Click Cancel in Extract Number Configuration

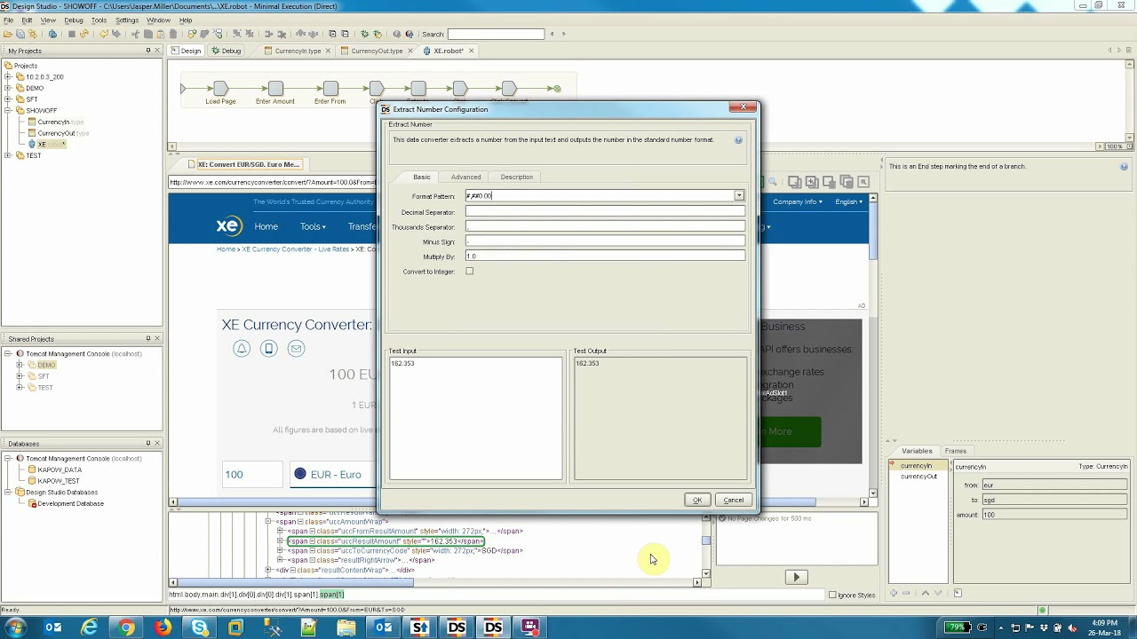(x=734, y=500)
